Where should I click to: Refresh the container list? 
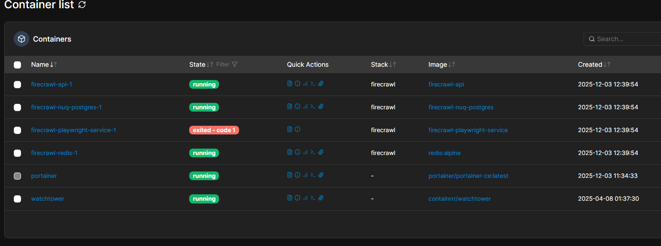(x=82, y=5)
